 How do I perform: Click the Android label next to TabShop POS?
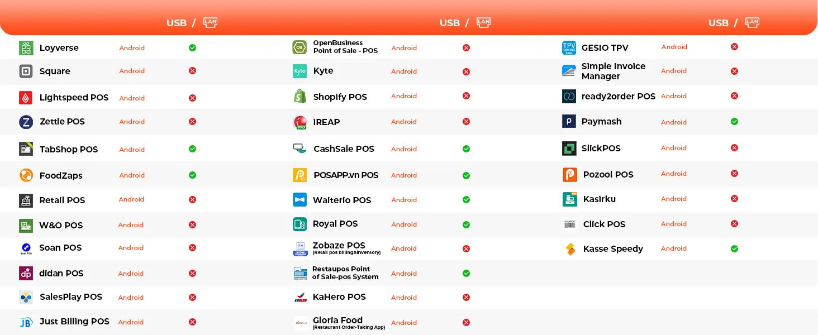click(132, 150)
